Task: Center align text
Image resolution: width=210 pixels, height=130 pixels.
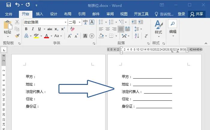Action: click(x=107, y=29)
